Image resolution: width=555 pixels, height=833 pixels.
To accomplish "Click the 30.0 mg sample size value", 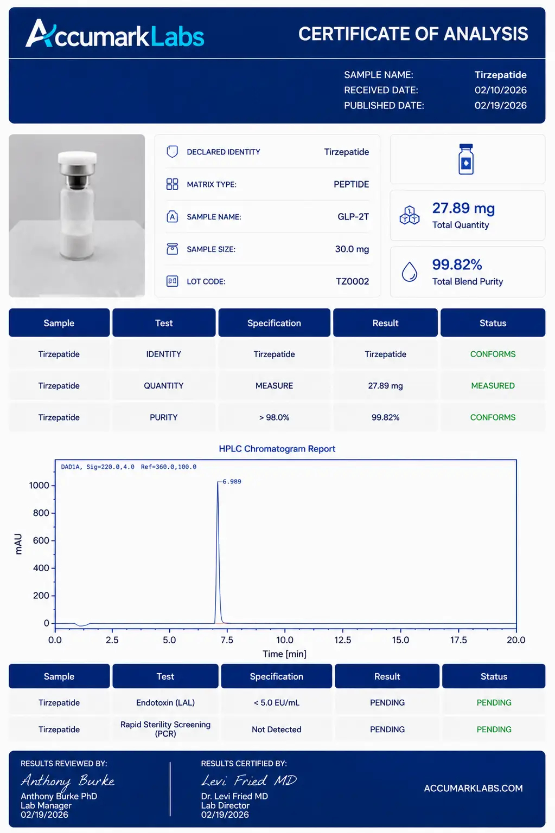I will tap(352, 249).
